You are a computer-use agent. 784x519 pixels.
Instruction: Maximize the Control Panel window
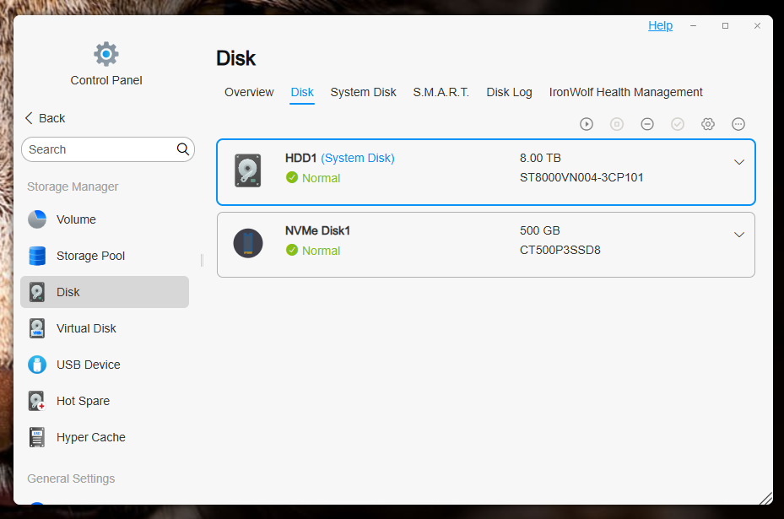725,25
